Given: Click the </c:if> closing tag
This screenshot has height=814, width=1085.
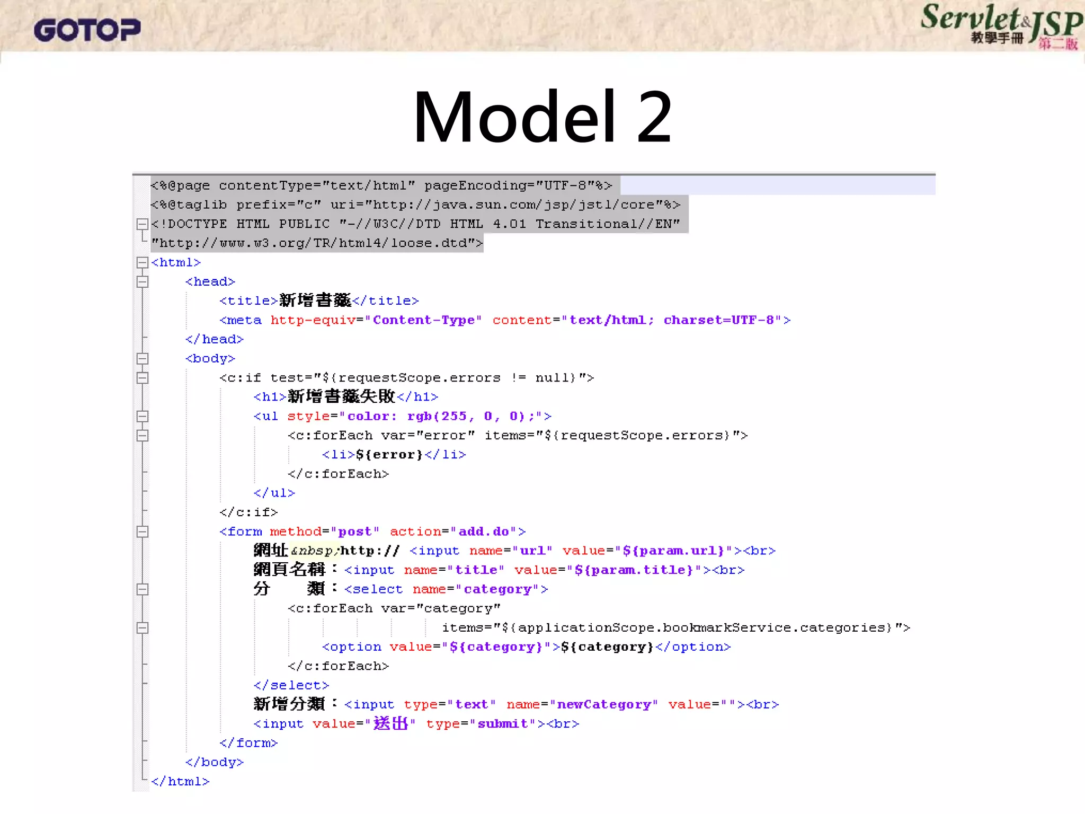Looking at the screenshot, I should 249,512.
